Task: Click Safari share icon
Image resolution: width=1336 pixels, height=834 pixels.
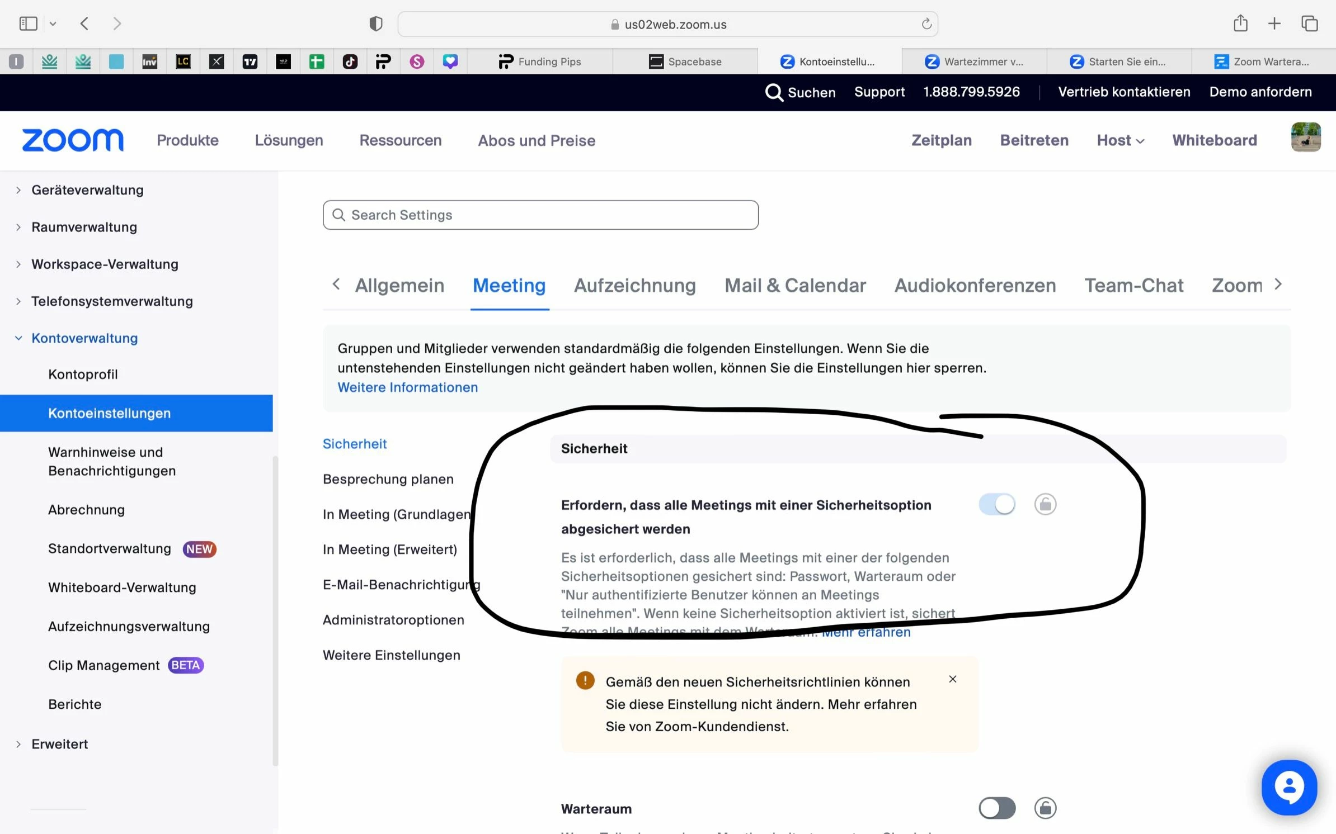Action: [x=1240, y=23]
